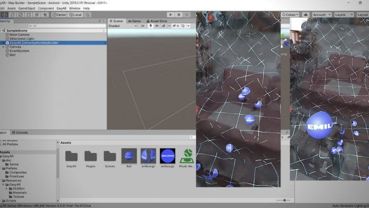Open the Component menu
The width and height of the screenshot is (369, 208).
click(x=46, y=8)
